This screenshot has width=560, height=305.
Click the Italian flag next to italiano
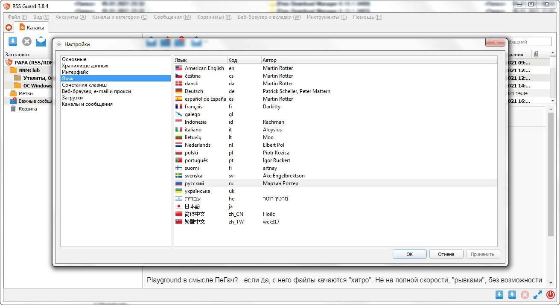179,130
